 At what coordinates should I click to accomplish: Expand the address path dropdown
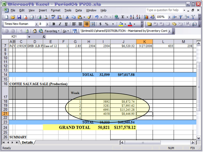click(x=169, y=31)
